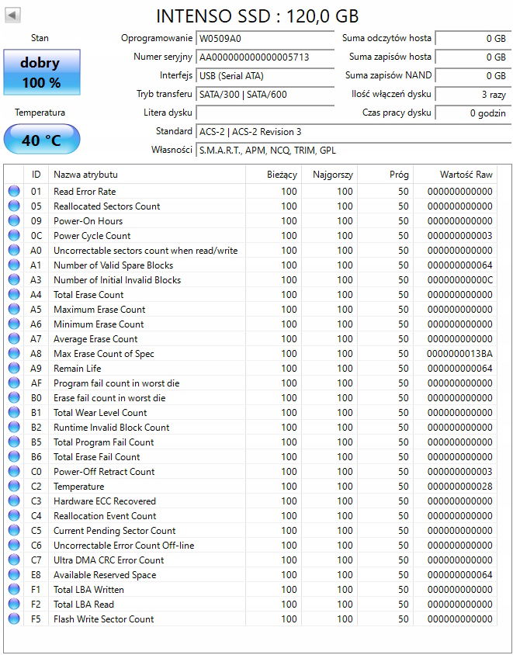The height and width of the screenshot is (655, 513).
Task: Click the serial number field
Action: [x=265, y=57]
